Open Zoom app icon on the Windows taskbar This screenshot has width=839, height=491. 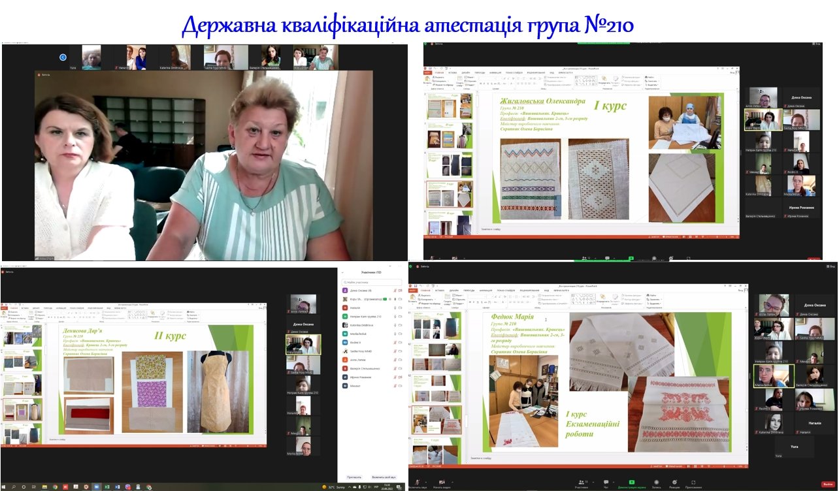click(97, 486)
